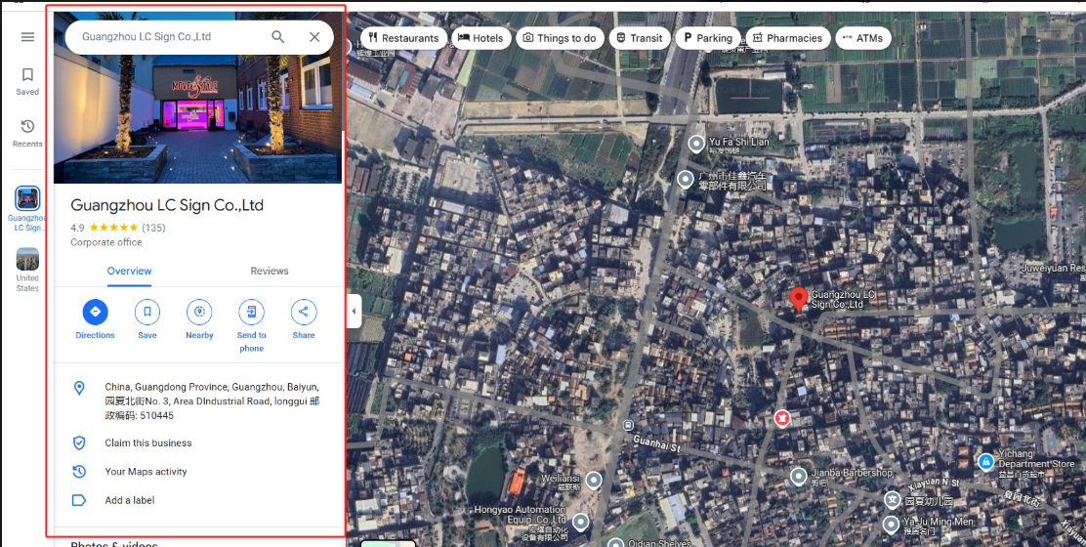Click the Maps activity history icon
Image resolution: width=1086 pixels, height=547 pixels.
(x=79, y=472)
